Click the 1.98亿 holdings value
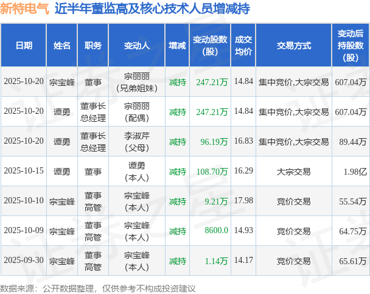This screenshot has width=370, height=294. pos(355,172)
